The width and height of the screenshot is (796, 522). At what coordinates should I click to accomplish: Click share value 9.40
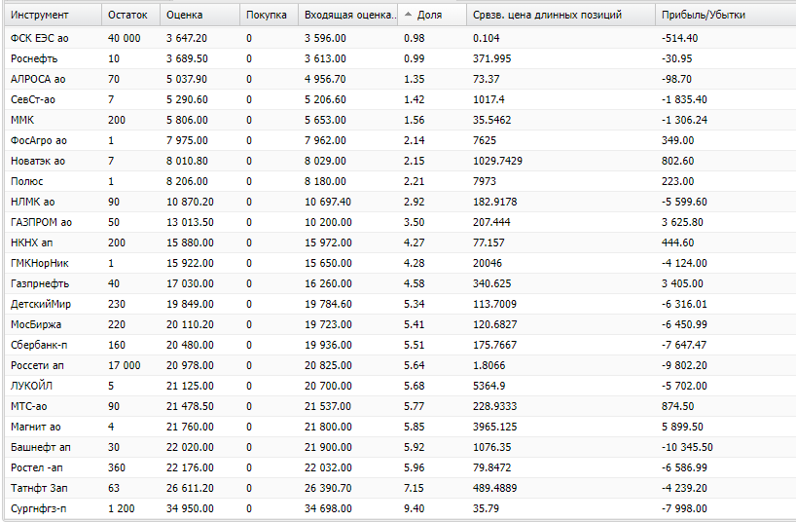coord(415,508)
